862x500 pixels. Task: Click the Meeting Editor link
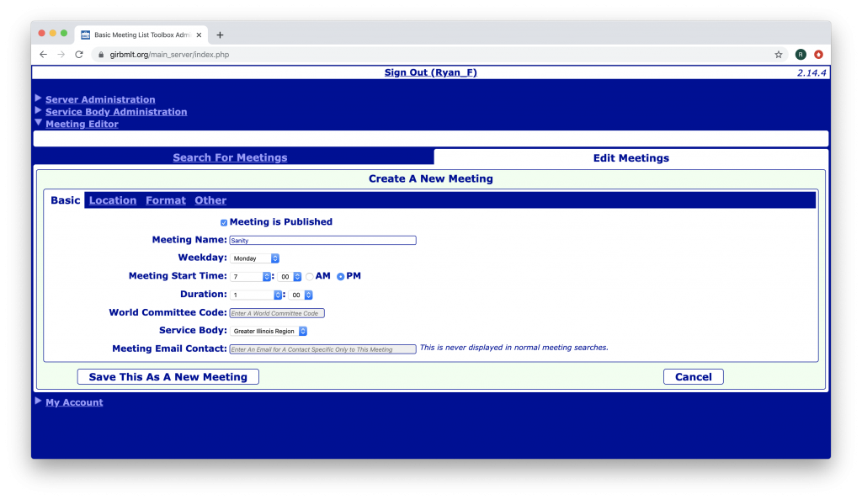point(82,125)
